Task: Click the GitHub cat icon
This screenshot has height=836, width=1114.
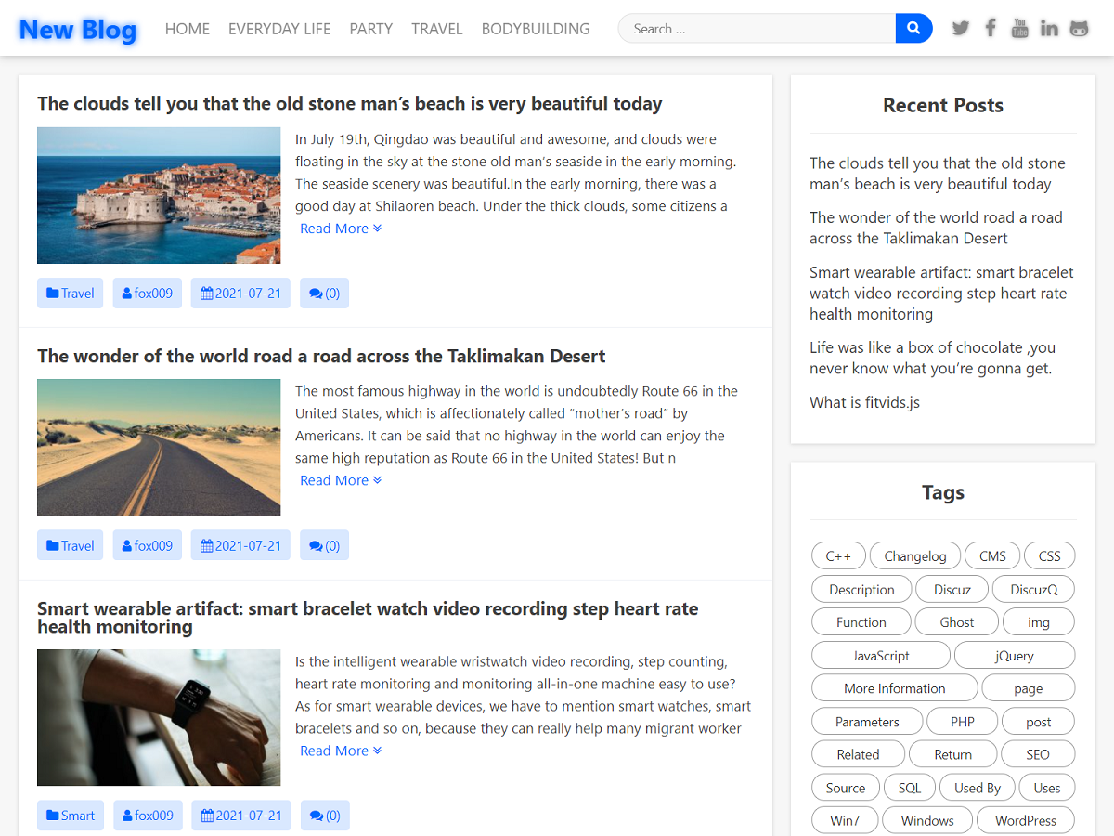Action: coord(1079,28)
